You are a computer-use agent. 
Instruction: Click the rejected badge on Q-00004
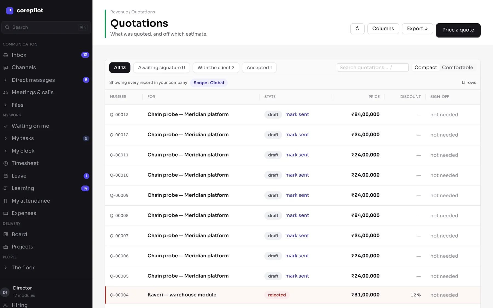(x=277, y=295)
